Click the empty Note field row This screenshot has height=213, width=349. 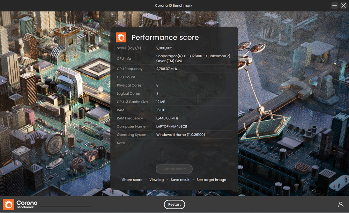point(174,143)
